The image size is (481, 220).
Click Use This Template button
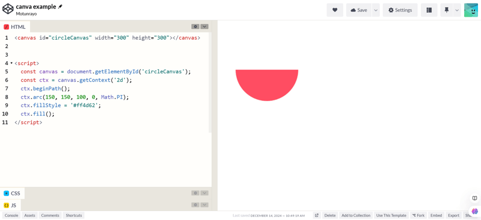(391, 215)
